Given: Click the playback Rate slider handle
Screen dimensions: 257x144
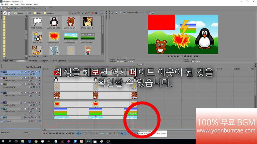Looking at the screenshot, I should click(26, 133).
